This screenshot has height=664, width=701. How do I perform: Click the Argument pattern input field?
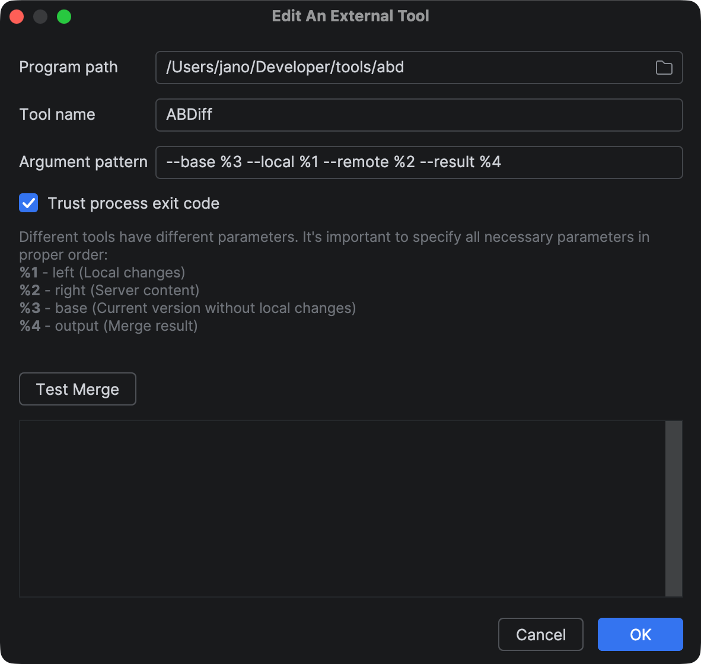click(415, 162)
